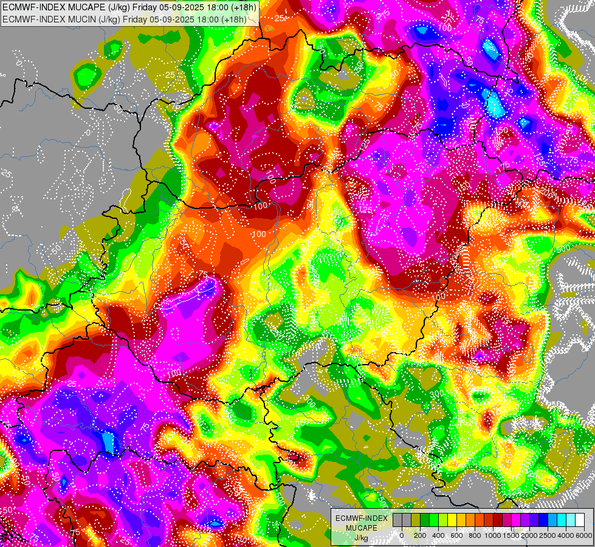The image size is (595, 547).
Task: Select the dark green legend swatch
Action: 425,520
